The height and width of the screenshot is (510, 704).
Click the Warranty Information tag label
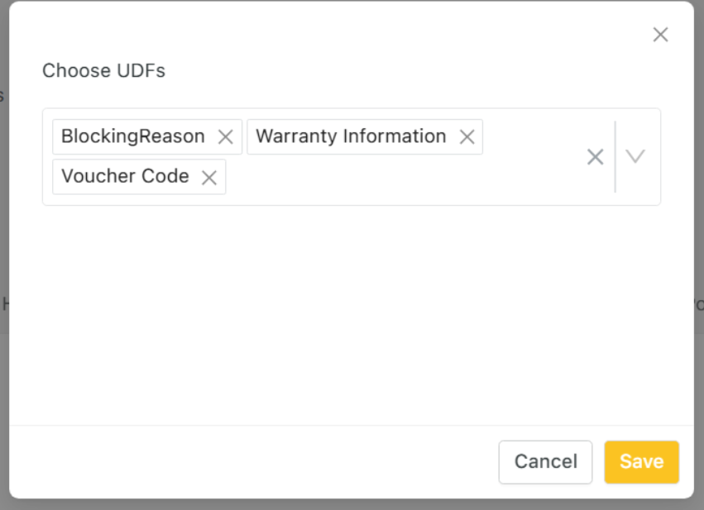coord(351,136)
